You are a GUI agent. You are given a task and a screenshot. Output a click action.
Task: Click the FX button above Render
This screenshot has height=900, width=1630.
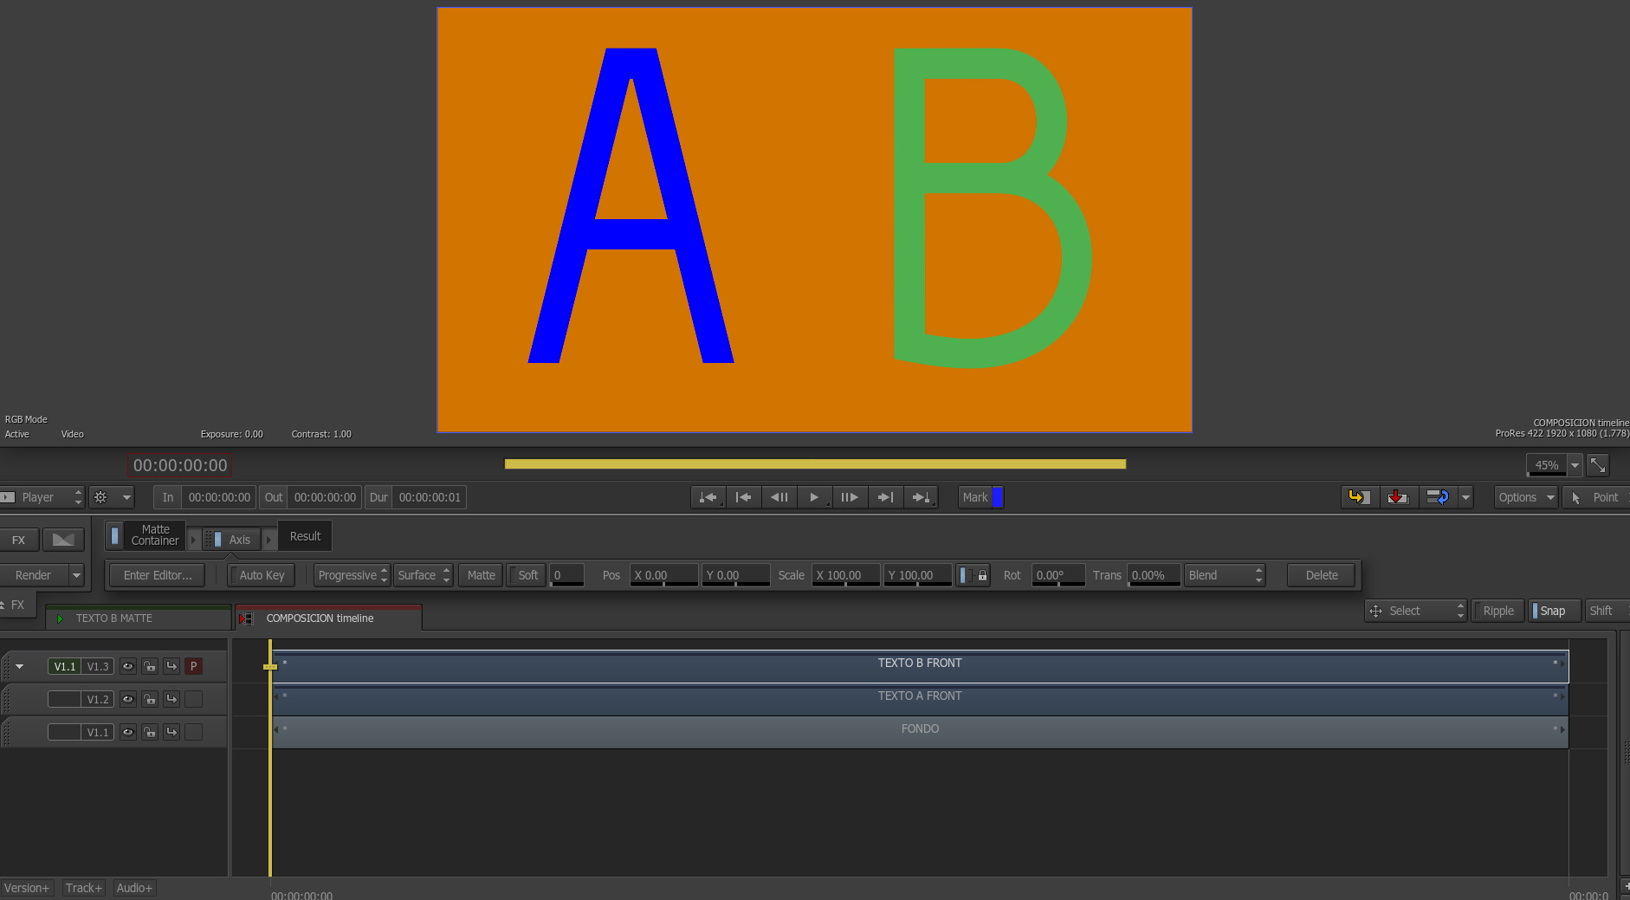point(18,540)
